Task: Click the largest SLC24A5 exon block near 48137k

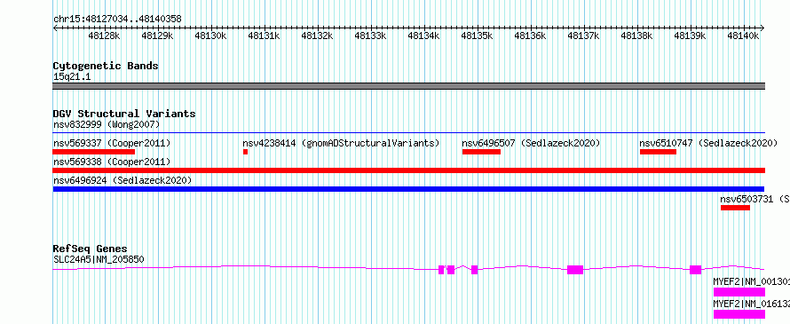Action: (575, 270)
